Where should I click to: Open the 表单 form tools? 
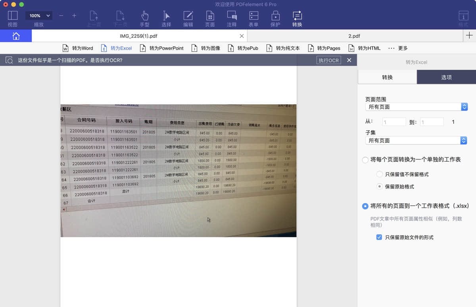(253, 19)
